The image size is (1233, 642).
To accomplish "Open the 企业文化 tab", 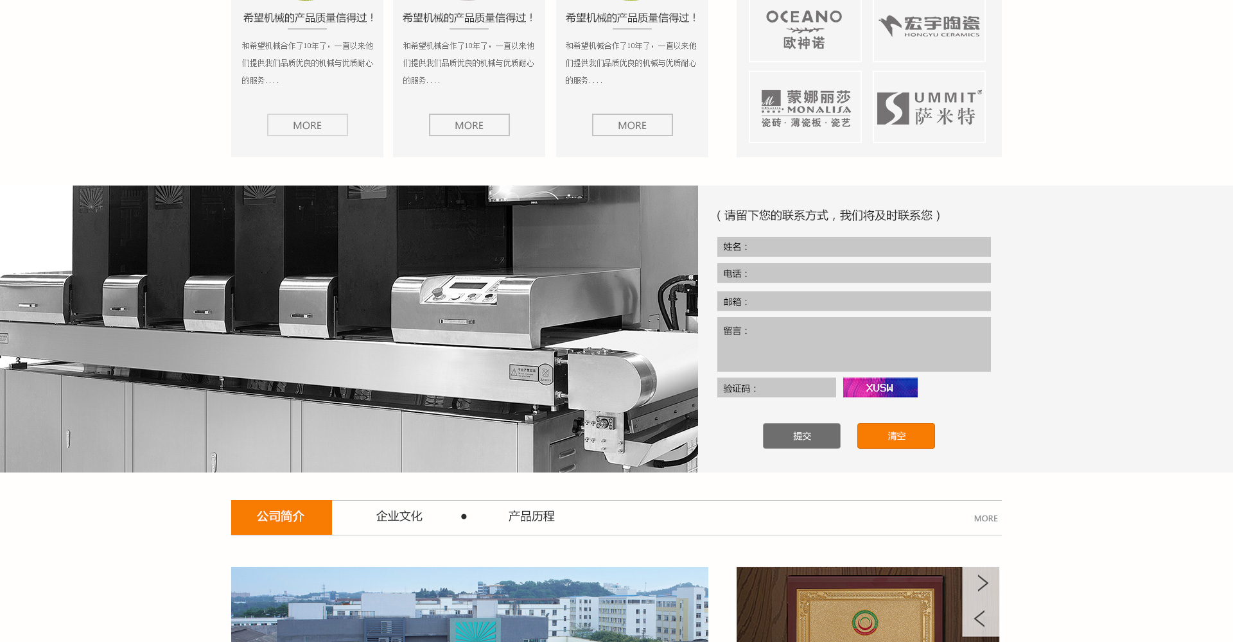I will coord(399,517).
